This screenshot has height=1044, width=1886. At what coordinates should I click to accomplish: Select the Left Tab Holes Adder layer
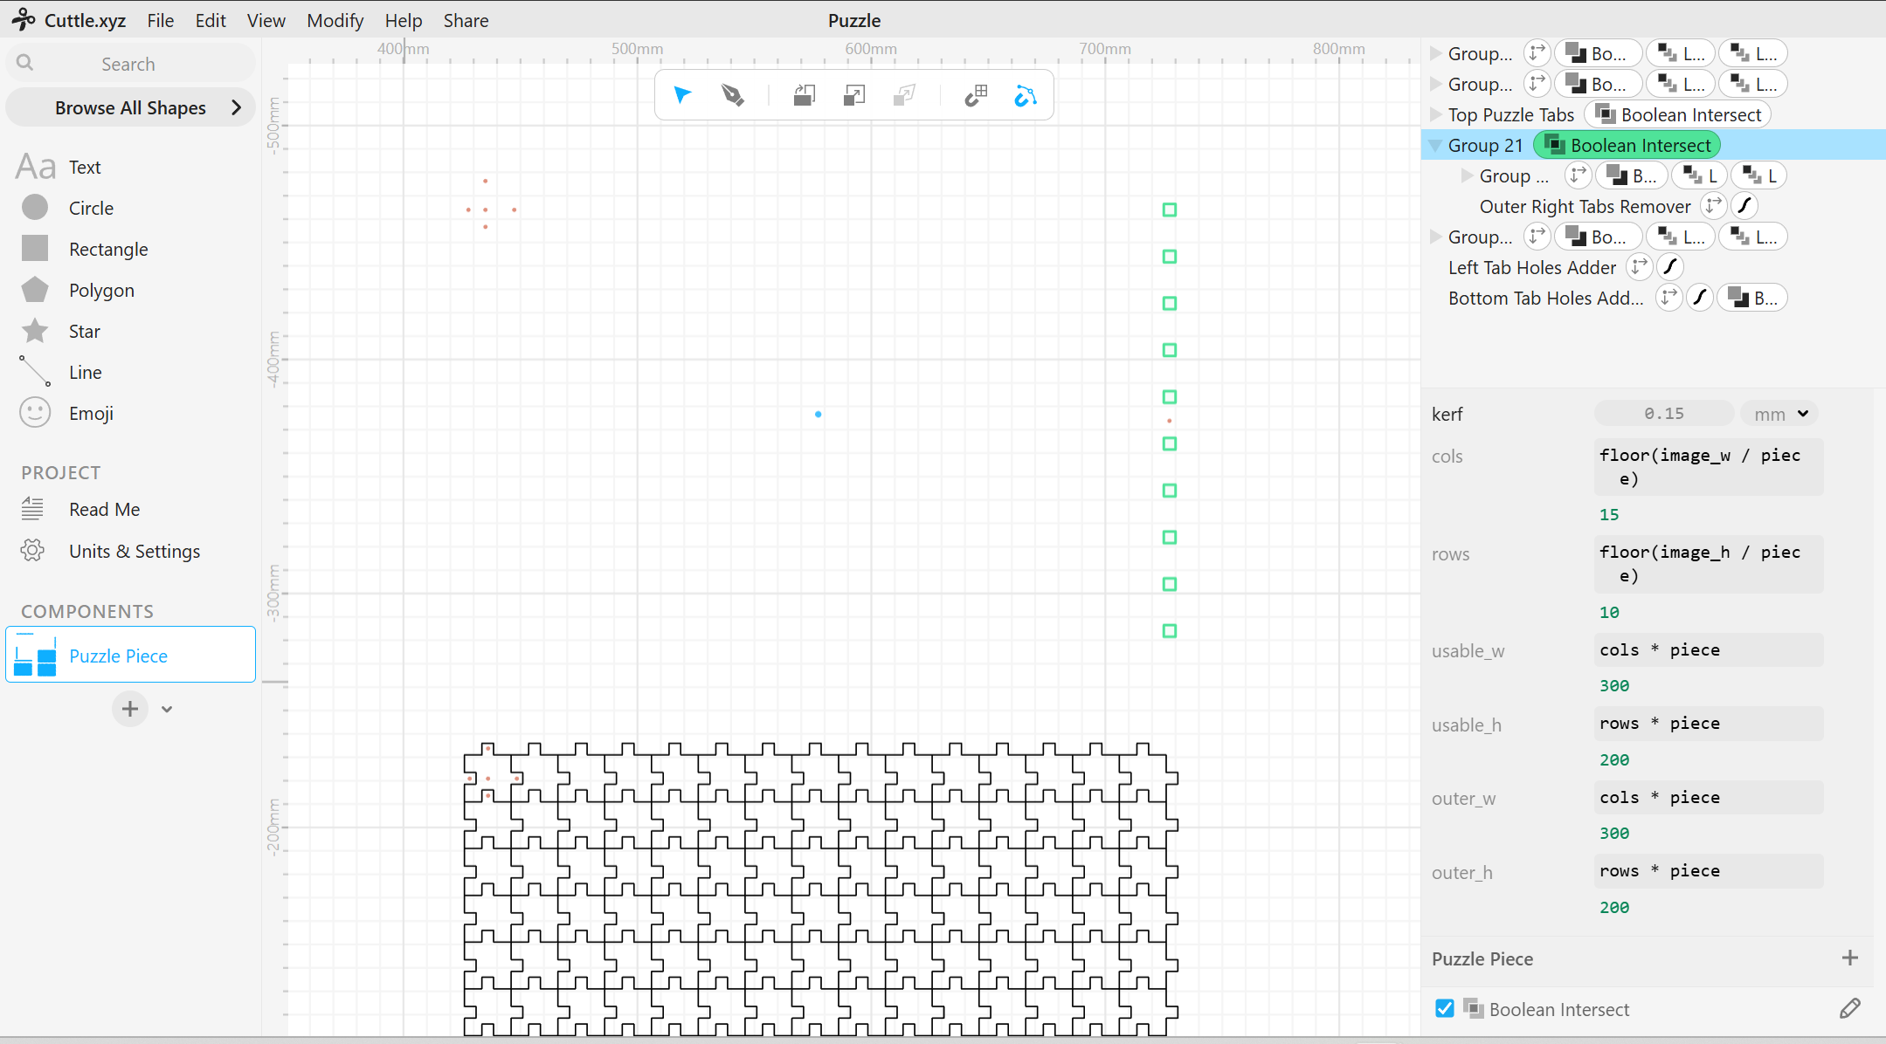coord(1531,267)
